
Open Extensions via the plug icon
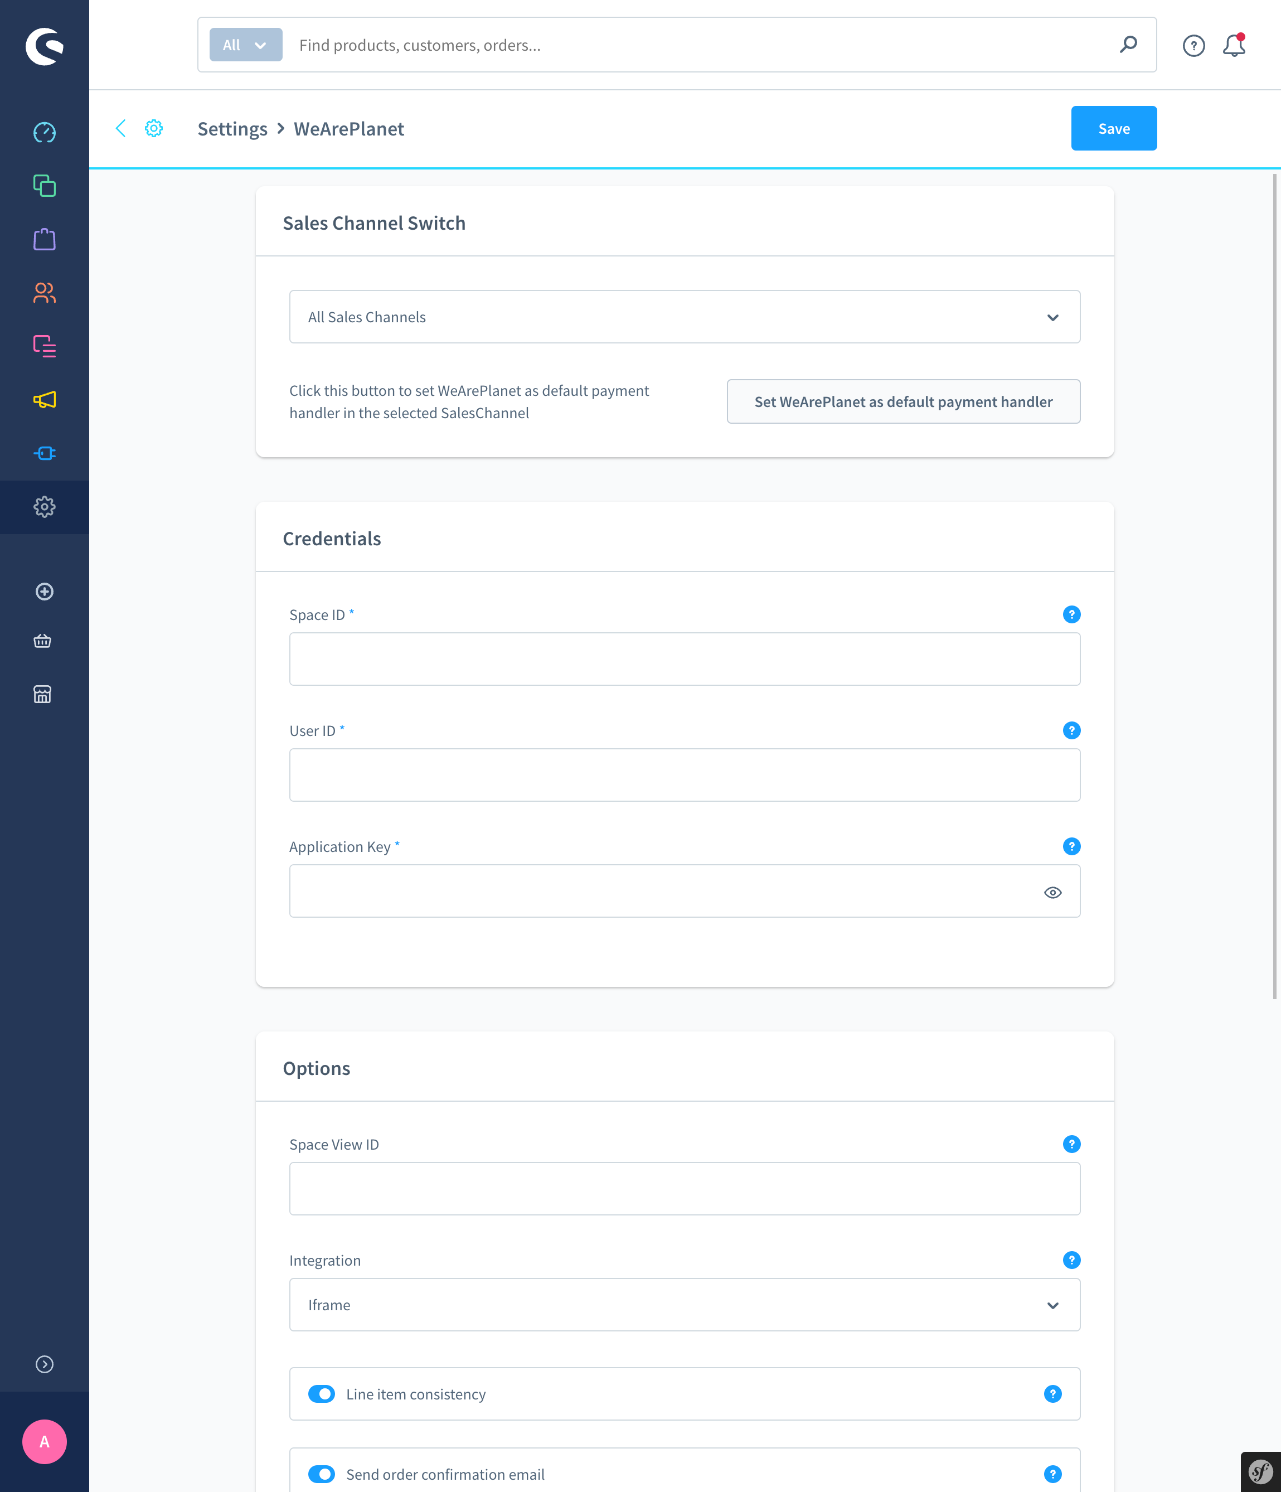coord(45,453)
